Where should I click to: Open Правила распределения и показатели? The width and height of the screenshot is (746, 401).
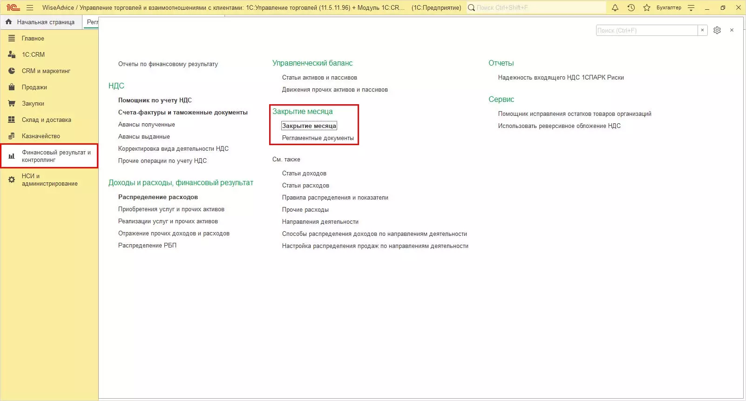(335, 197)
